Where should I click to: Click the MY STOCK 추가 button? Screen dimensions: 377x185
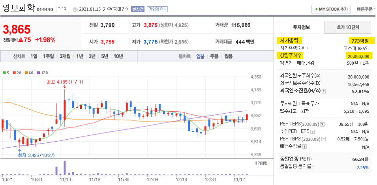[x=331, y=9]
